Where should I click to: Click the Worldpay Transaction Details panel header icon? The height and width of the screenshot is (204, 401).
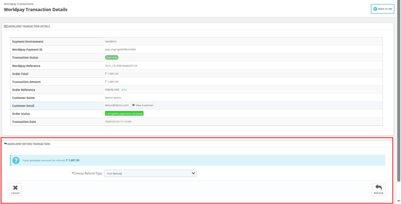click(6, 26)
